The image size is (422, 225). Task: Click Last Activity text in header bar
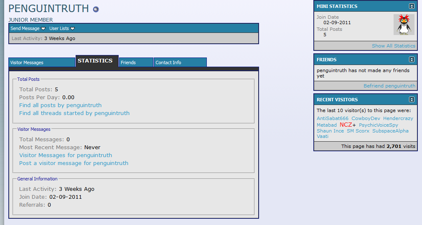(x=43, y=38)
